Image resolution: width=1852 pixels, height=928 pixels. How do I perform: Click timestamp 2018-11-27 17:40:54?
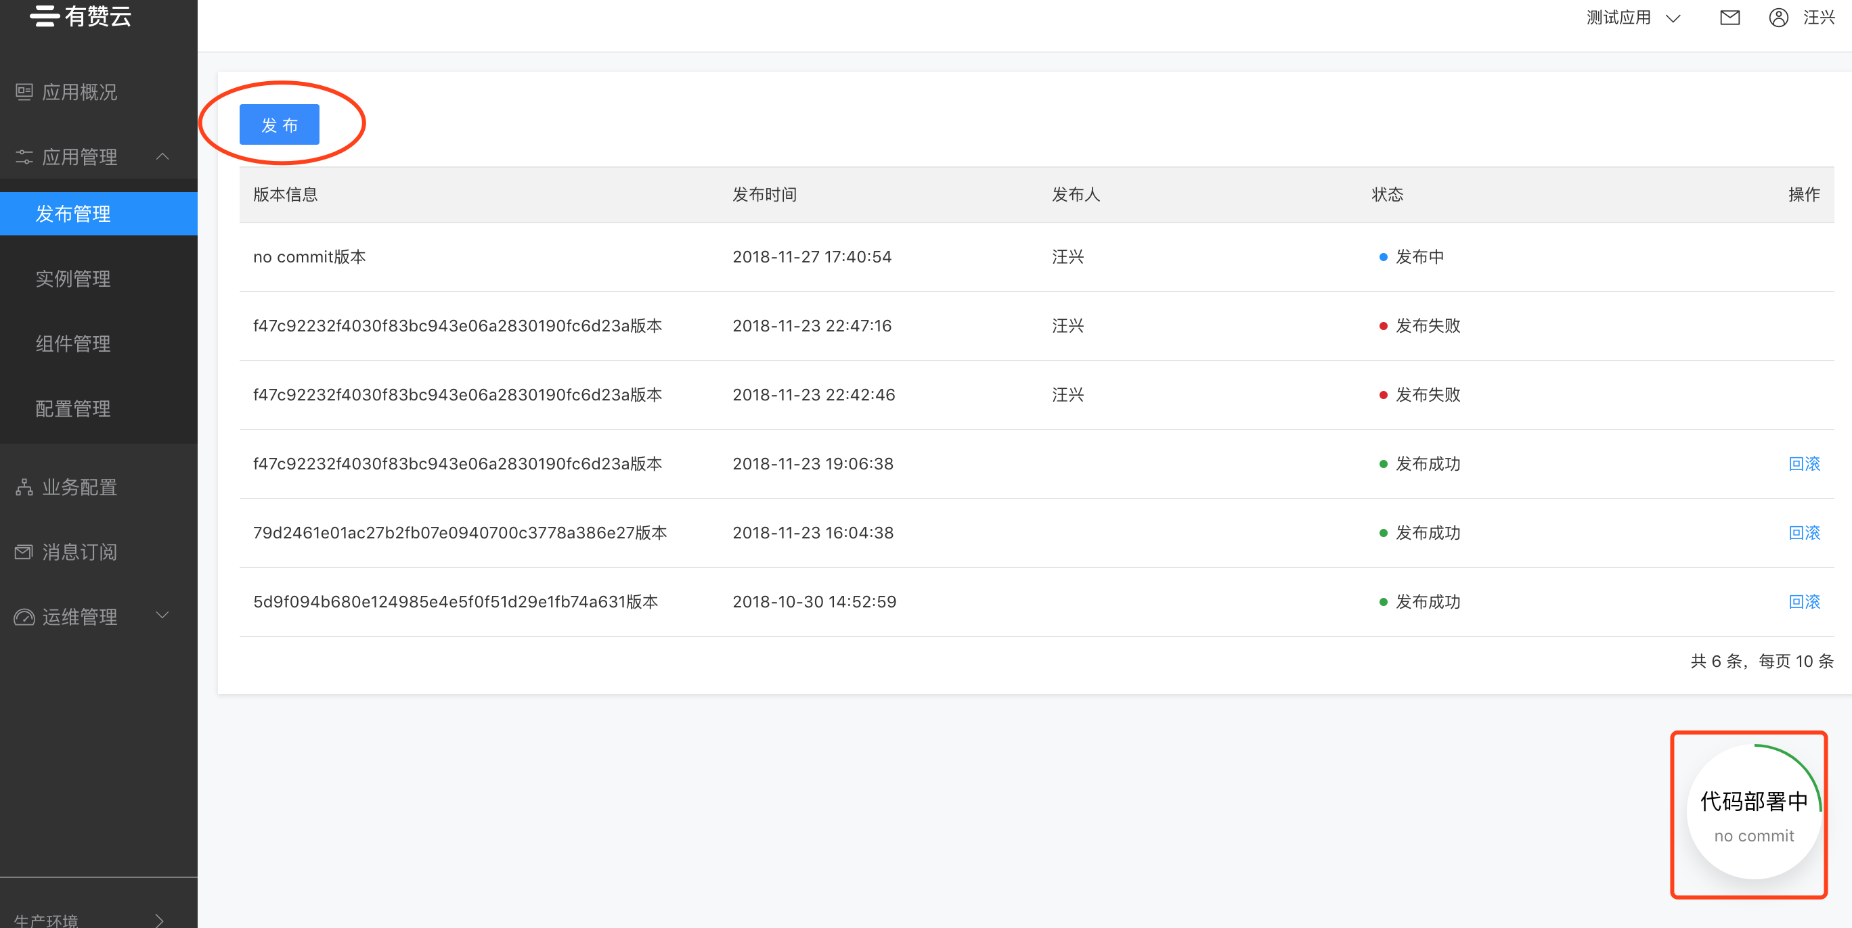(812, 257)
